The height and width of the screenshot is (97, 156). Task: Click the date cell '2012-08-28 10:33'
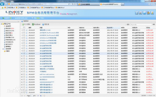point(113,80)
